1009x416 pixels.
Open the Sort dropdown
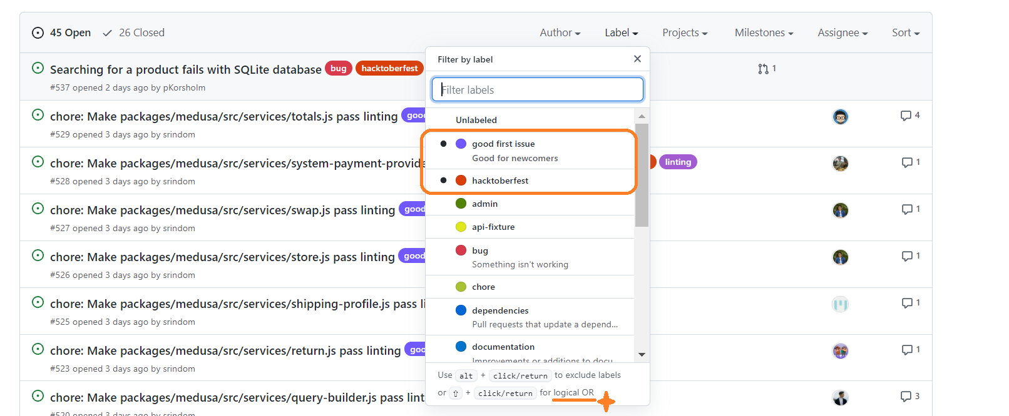(x=906, y=32)
